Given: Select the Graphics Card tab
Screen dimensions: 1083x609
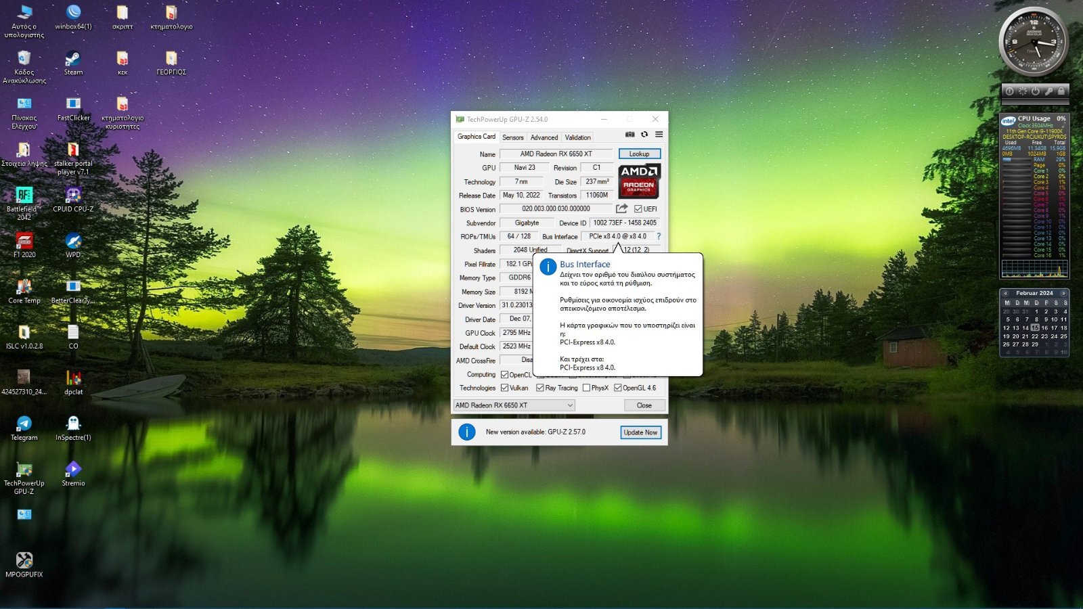Looking at the screenshot, I should (476, 137).
